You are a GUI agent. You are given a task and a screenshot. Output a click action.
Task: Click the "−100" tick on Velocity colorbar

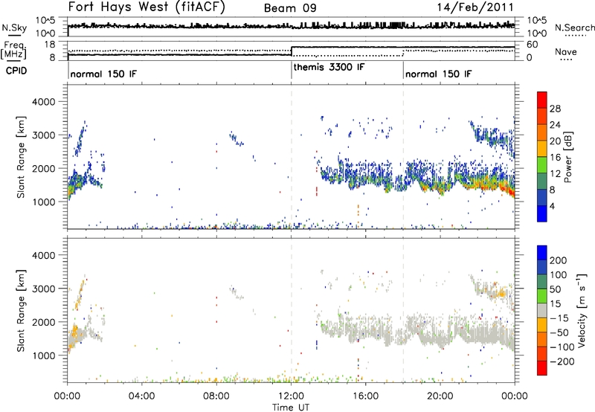[562, 347]
